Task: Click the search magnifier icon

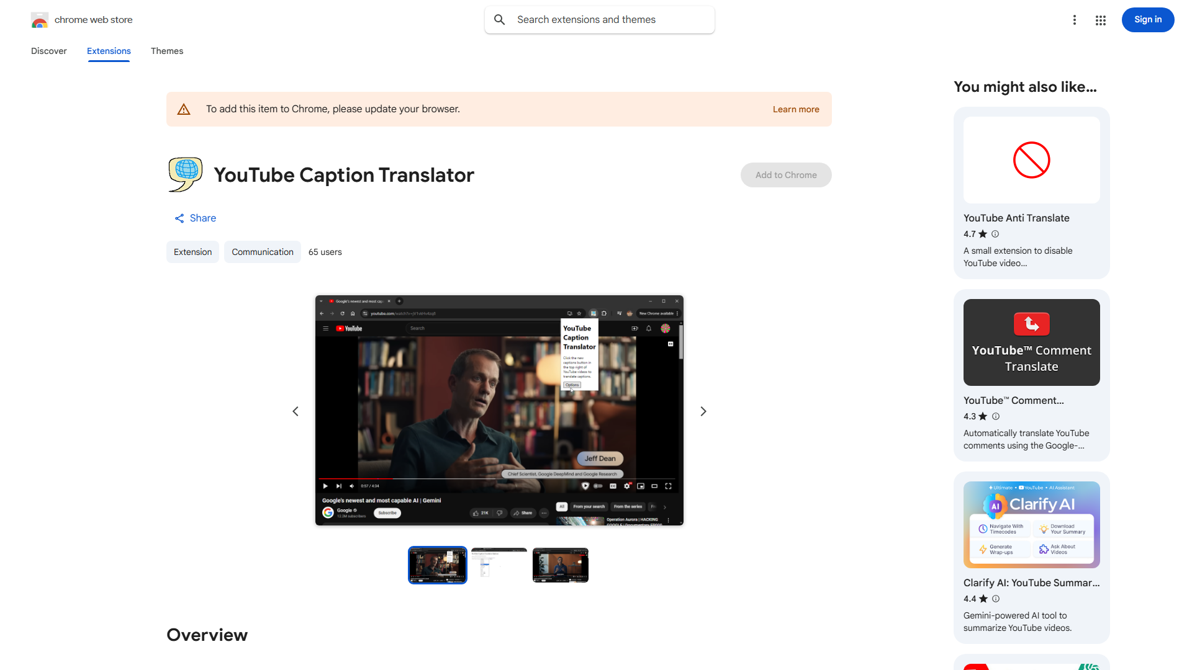Action: pos(499,19)
